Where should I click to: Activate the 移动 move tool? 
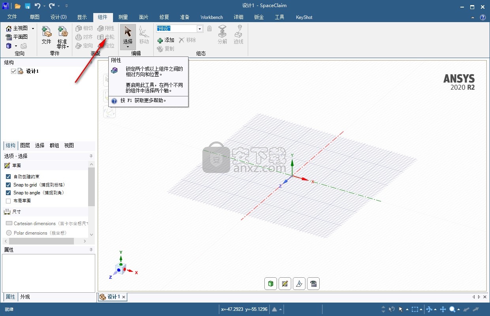point(144,35)
